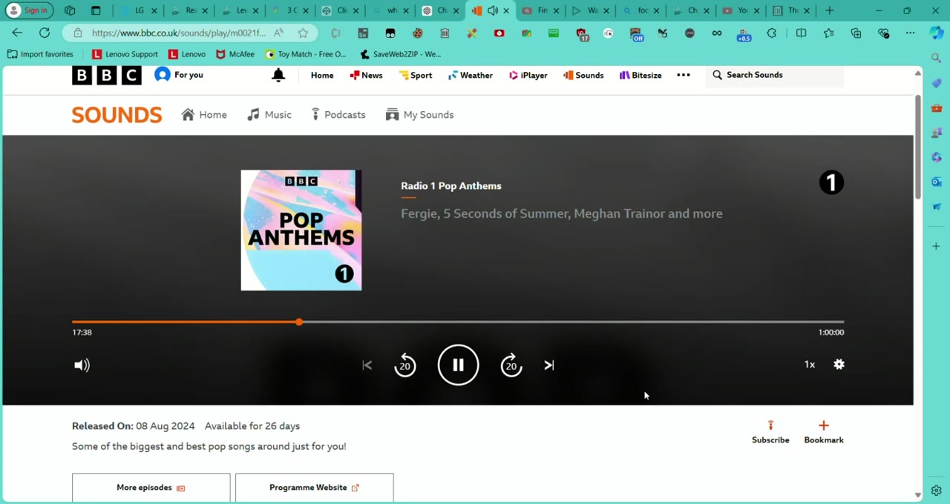
Task: Open BBC News from top navigation
Action: (366, 75)
